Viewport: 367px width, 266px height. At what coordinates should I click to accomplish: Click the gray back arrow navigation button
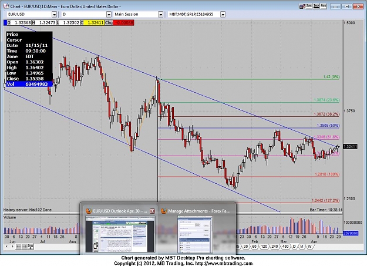[18, 247]
